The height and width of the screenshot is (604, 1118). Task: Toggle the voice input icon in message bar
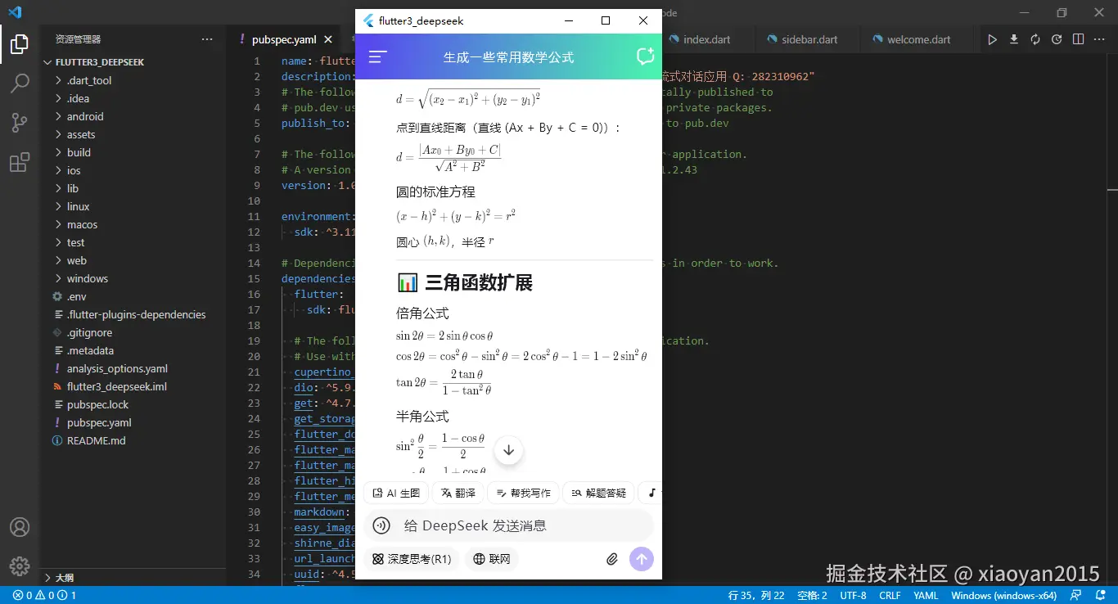[x=381, y=525]
